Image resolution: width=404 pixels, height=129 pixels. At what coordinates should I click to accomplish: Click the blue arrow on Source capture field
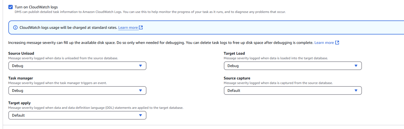(356, 90)
